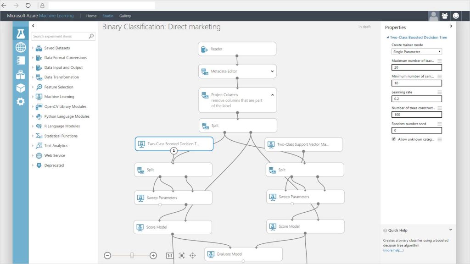
Task: Click the zoom in plus button
Action: coord(153,255)
